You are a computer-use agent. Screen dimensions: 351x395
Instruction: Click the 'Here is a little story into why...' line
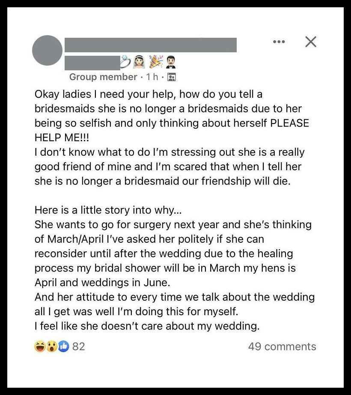coord(108,210)
